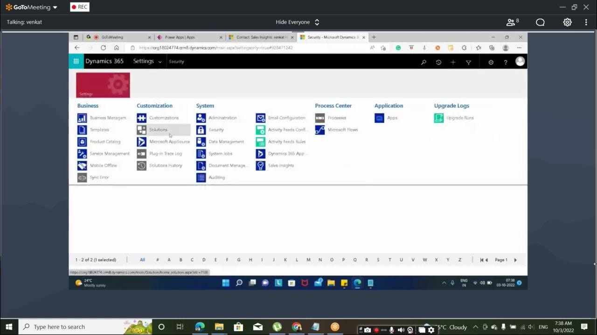Click the Administration icon
The width and height of the screenshot is (597, 335).
pos(201,118)
